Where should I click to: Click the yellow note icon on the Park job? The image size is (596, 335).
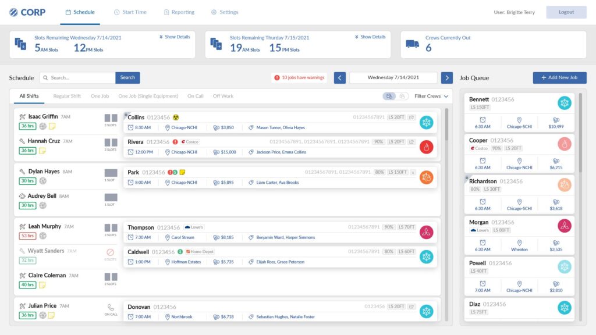182,172
